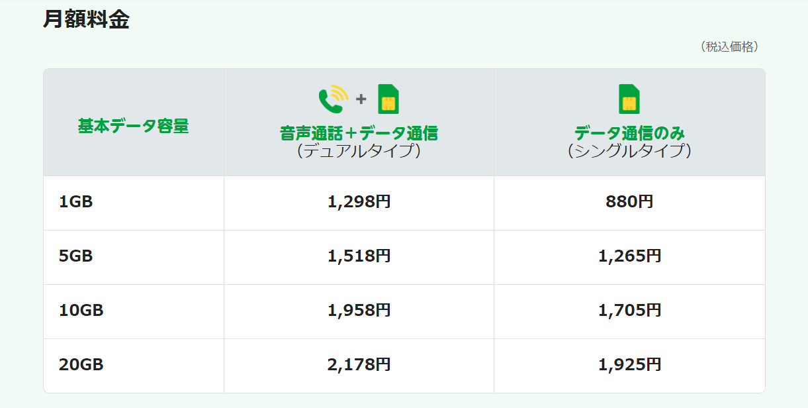Select the 20GB row label
The image size is (808, 408).
click(x=81, y=365)
